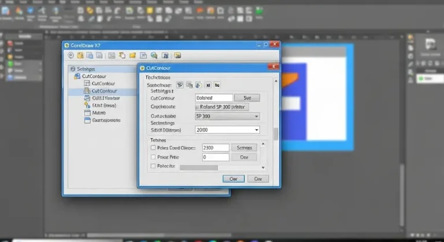Click the gray progress bar beside 'Foliec ito'
Viewport: 444px width, 242px height.
pyautogui.click(x=199, y=167)
